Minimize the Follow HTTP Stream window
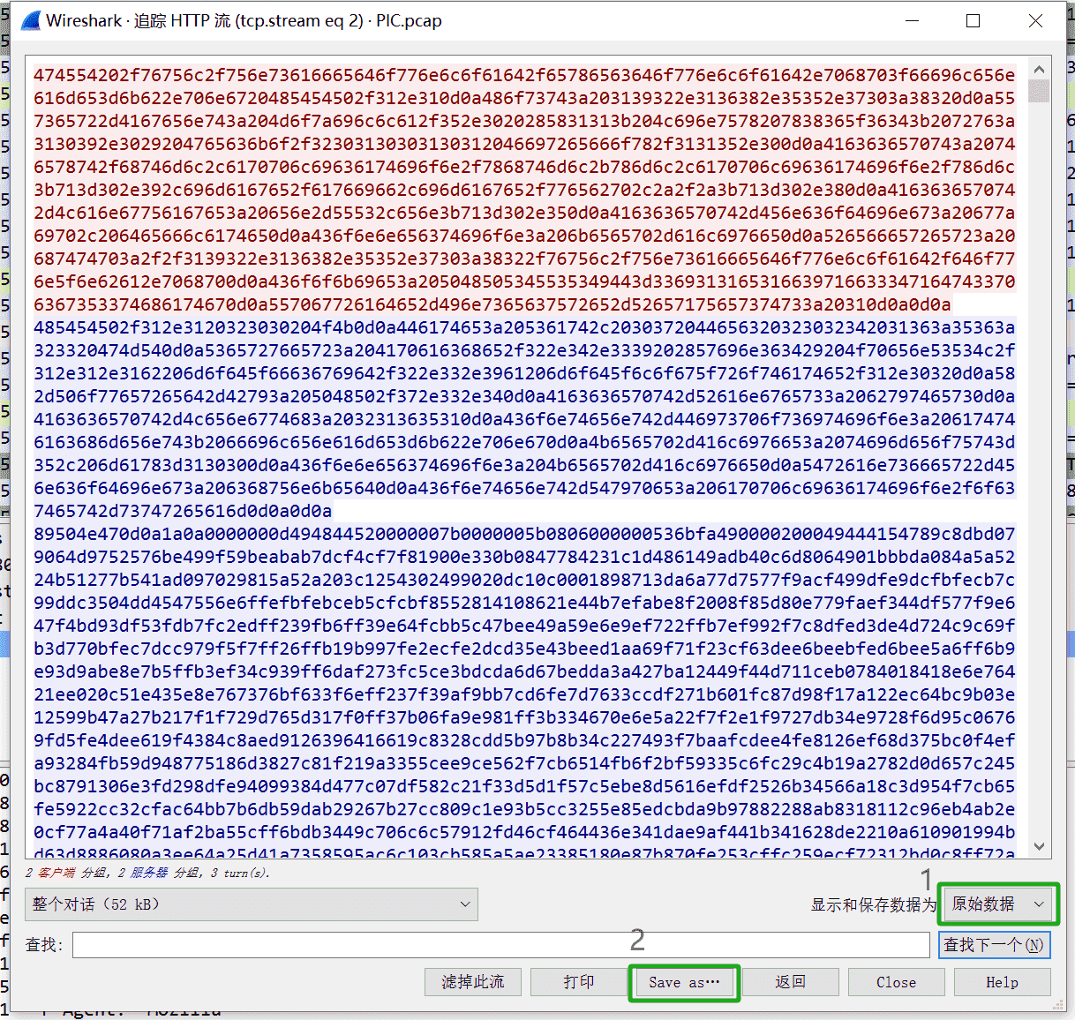 [912, 21]
